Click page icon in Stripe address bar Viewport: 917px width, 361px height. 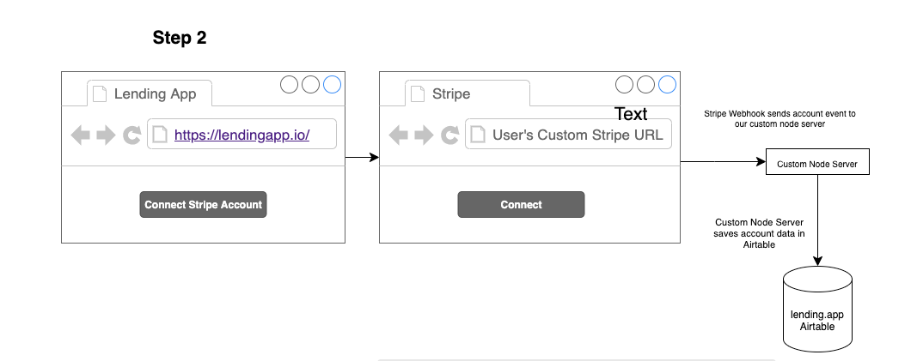(477, 135)
